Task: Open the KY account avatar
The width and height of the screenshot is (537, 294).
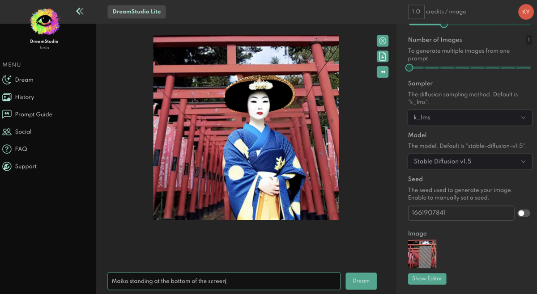Action: pyautogui.click(x=526, y=12)
